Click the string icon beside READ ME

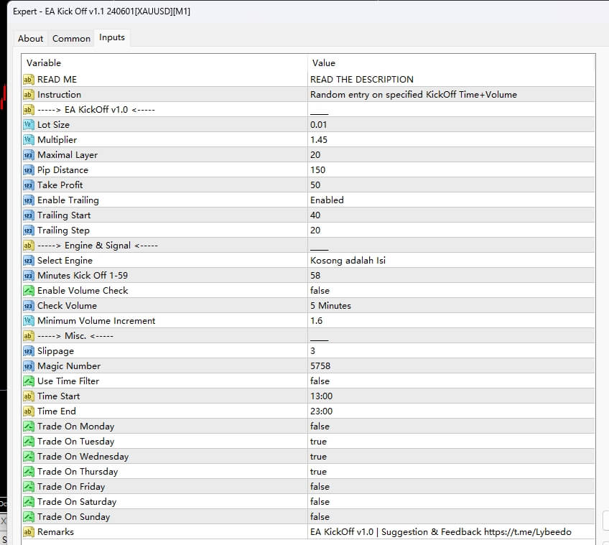(x=29, y=80)
